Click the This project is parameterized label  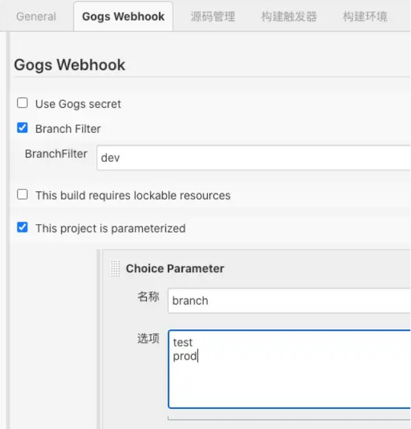click(x=110, y=229)
